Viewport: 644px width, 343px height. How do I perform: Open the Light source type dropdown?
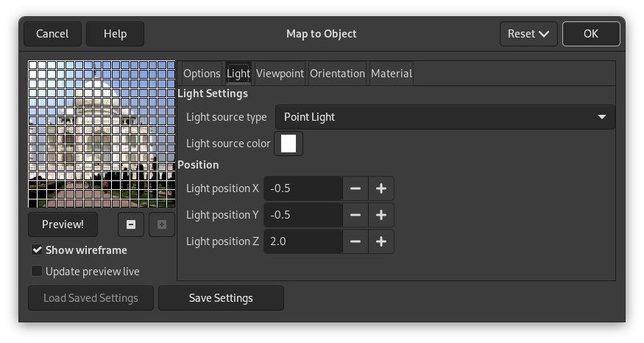coord(445,117)
